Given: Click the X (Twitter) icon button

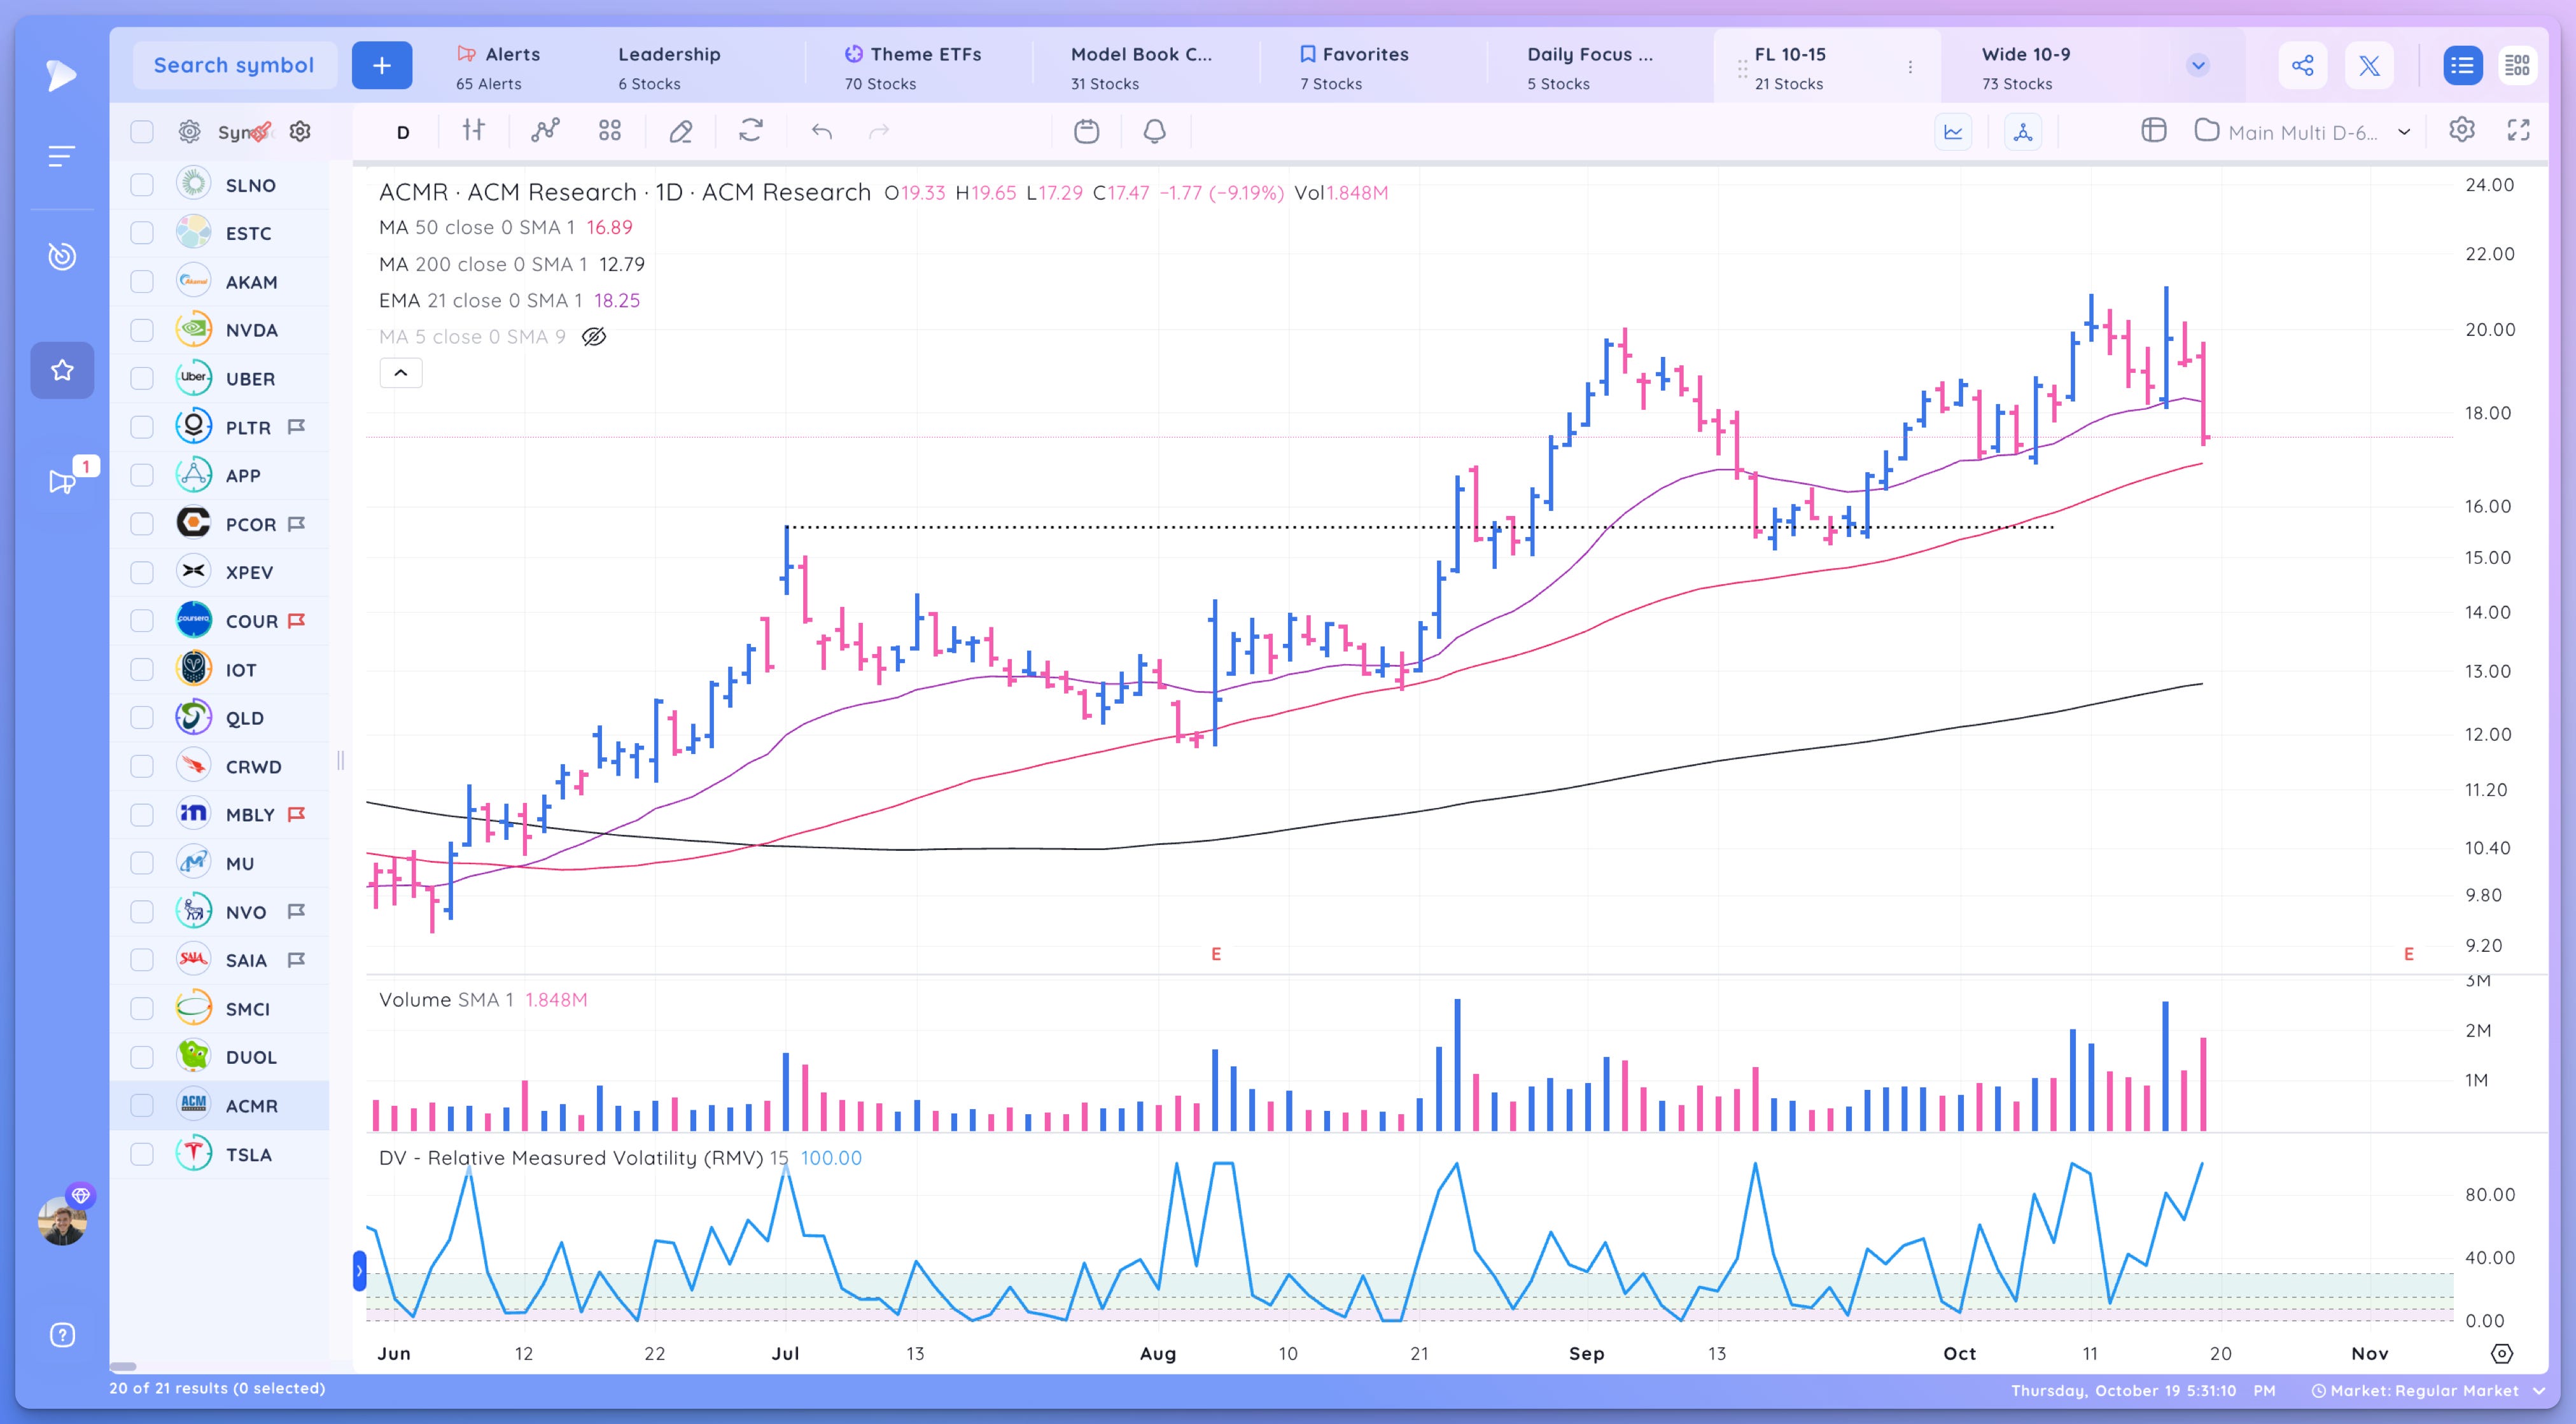Looking at the screenshot, I should [2369, 66].
